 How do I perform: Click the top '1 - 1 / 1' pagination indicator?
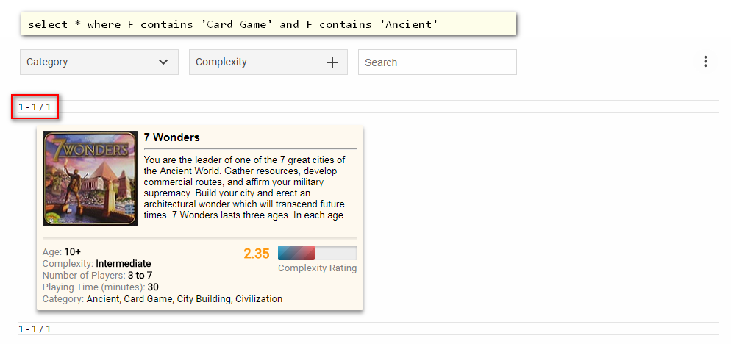point(35,107)
